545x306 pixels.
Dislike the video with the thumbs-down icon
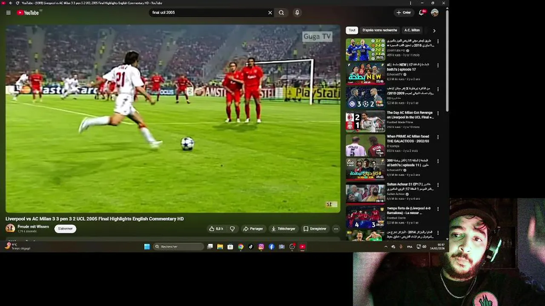click(x=232, y=229)
